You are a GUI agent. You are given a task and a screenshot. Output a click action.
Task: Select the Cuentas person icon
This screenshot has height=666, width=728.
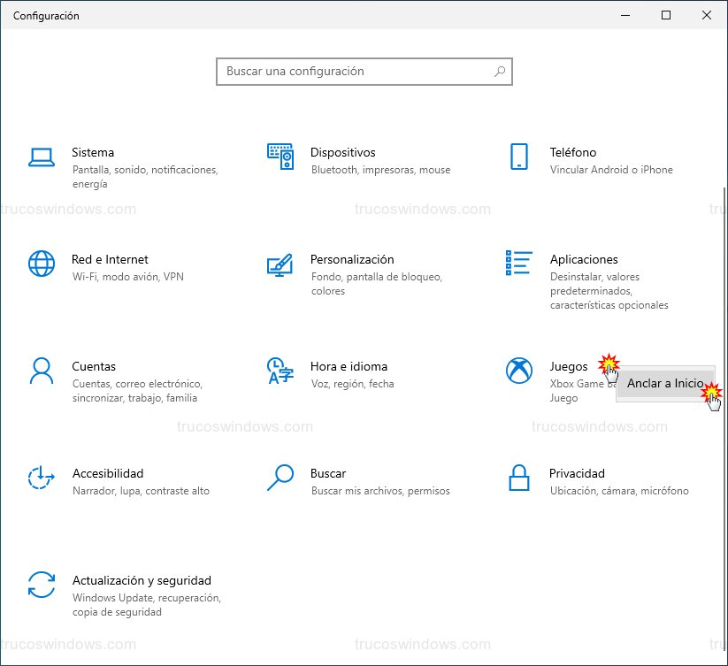(42, 371)
